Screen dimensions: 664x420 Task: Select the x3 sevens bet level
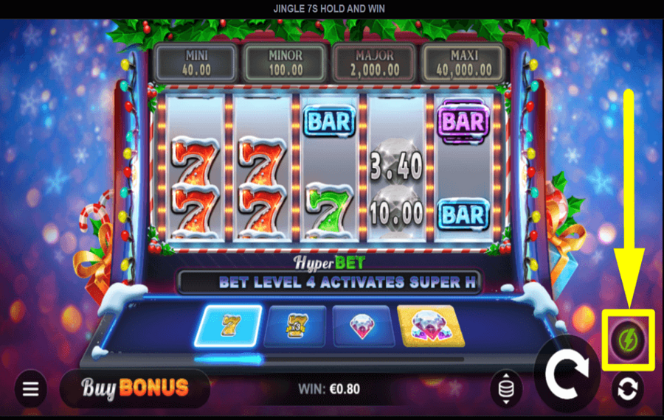295,326
